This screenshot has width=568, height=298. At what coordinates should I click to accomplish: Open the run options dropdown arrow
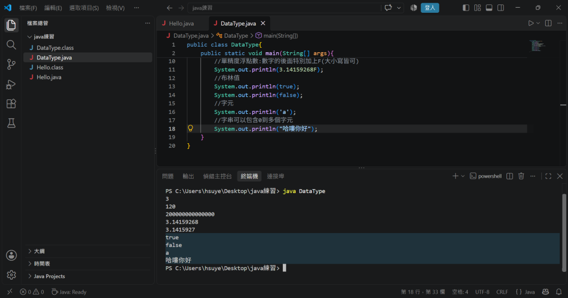538,23
